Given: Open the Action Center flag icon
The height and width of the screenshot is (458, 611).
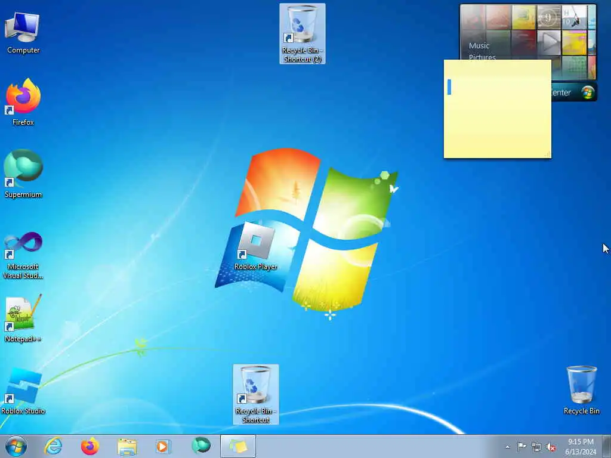Looking at the screenshot, I should tap(521, 446).
